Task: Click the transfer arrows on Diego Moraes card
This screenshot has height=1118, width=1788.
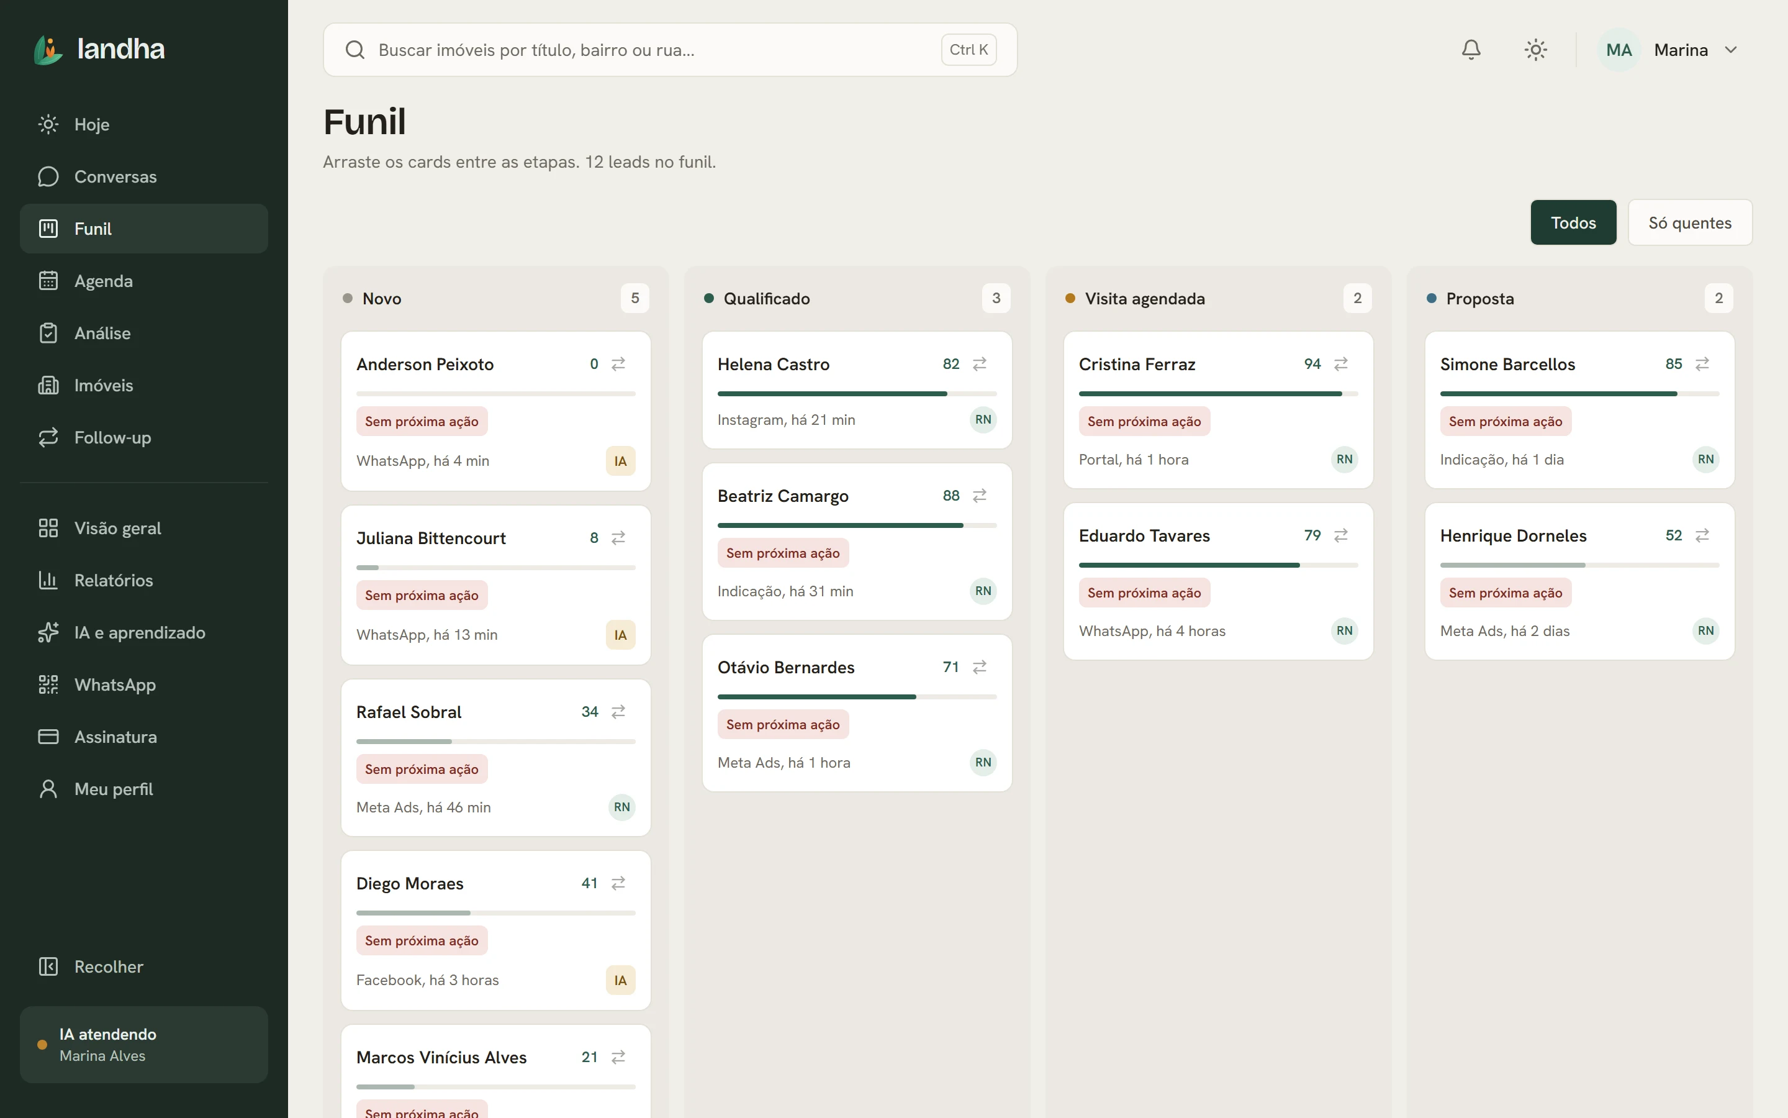Action: 618,883
